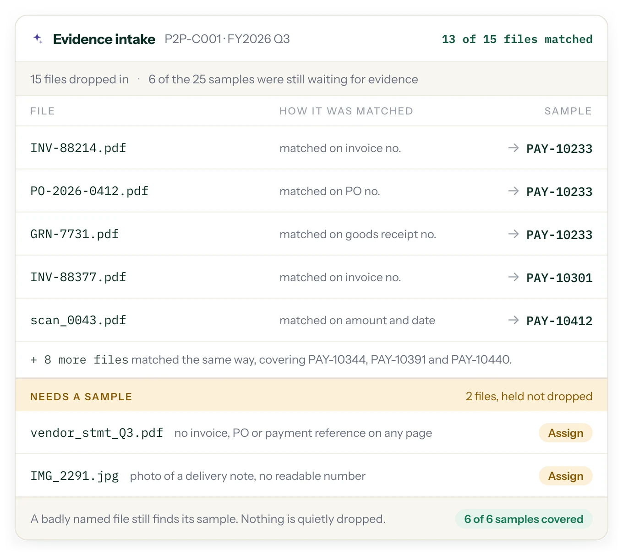Image resolution: width=623 pixels, height=555 pixels.
Task: Open file INV-88214.pdf
Action: [78, 148]
